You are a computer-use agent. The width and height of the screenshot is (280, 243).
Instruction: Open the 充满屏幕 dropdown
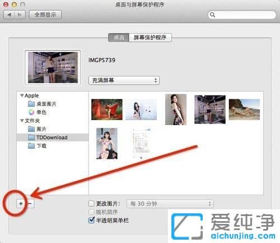(124, 80)
